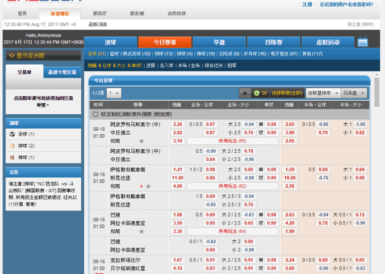Select the 最近十笔交易 tab
Screen dimensions: 385x274
[x=62, y=72]
